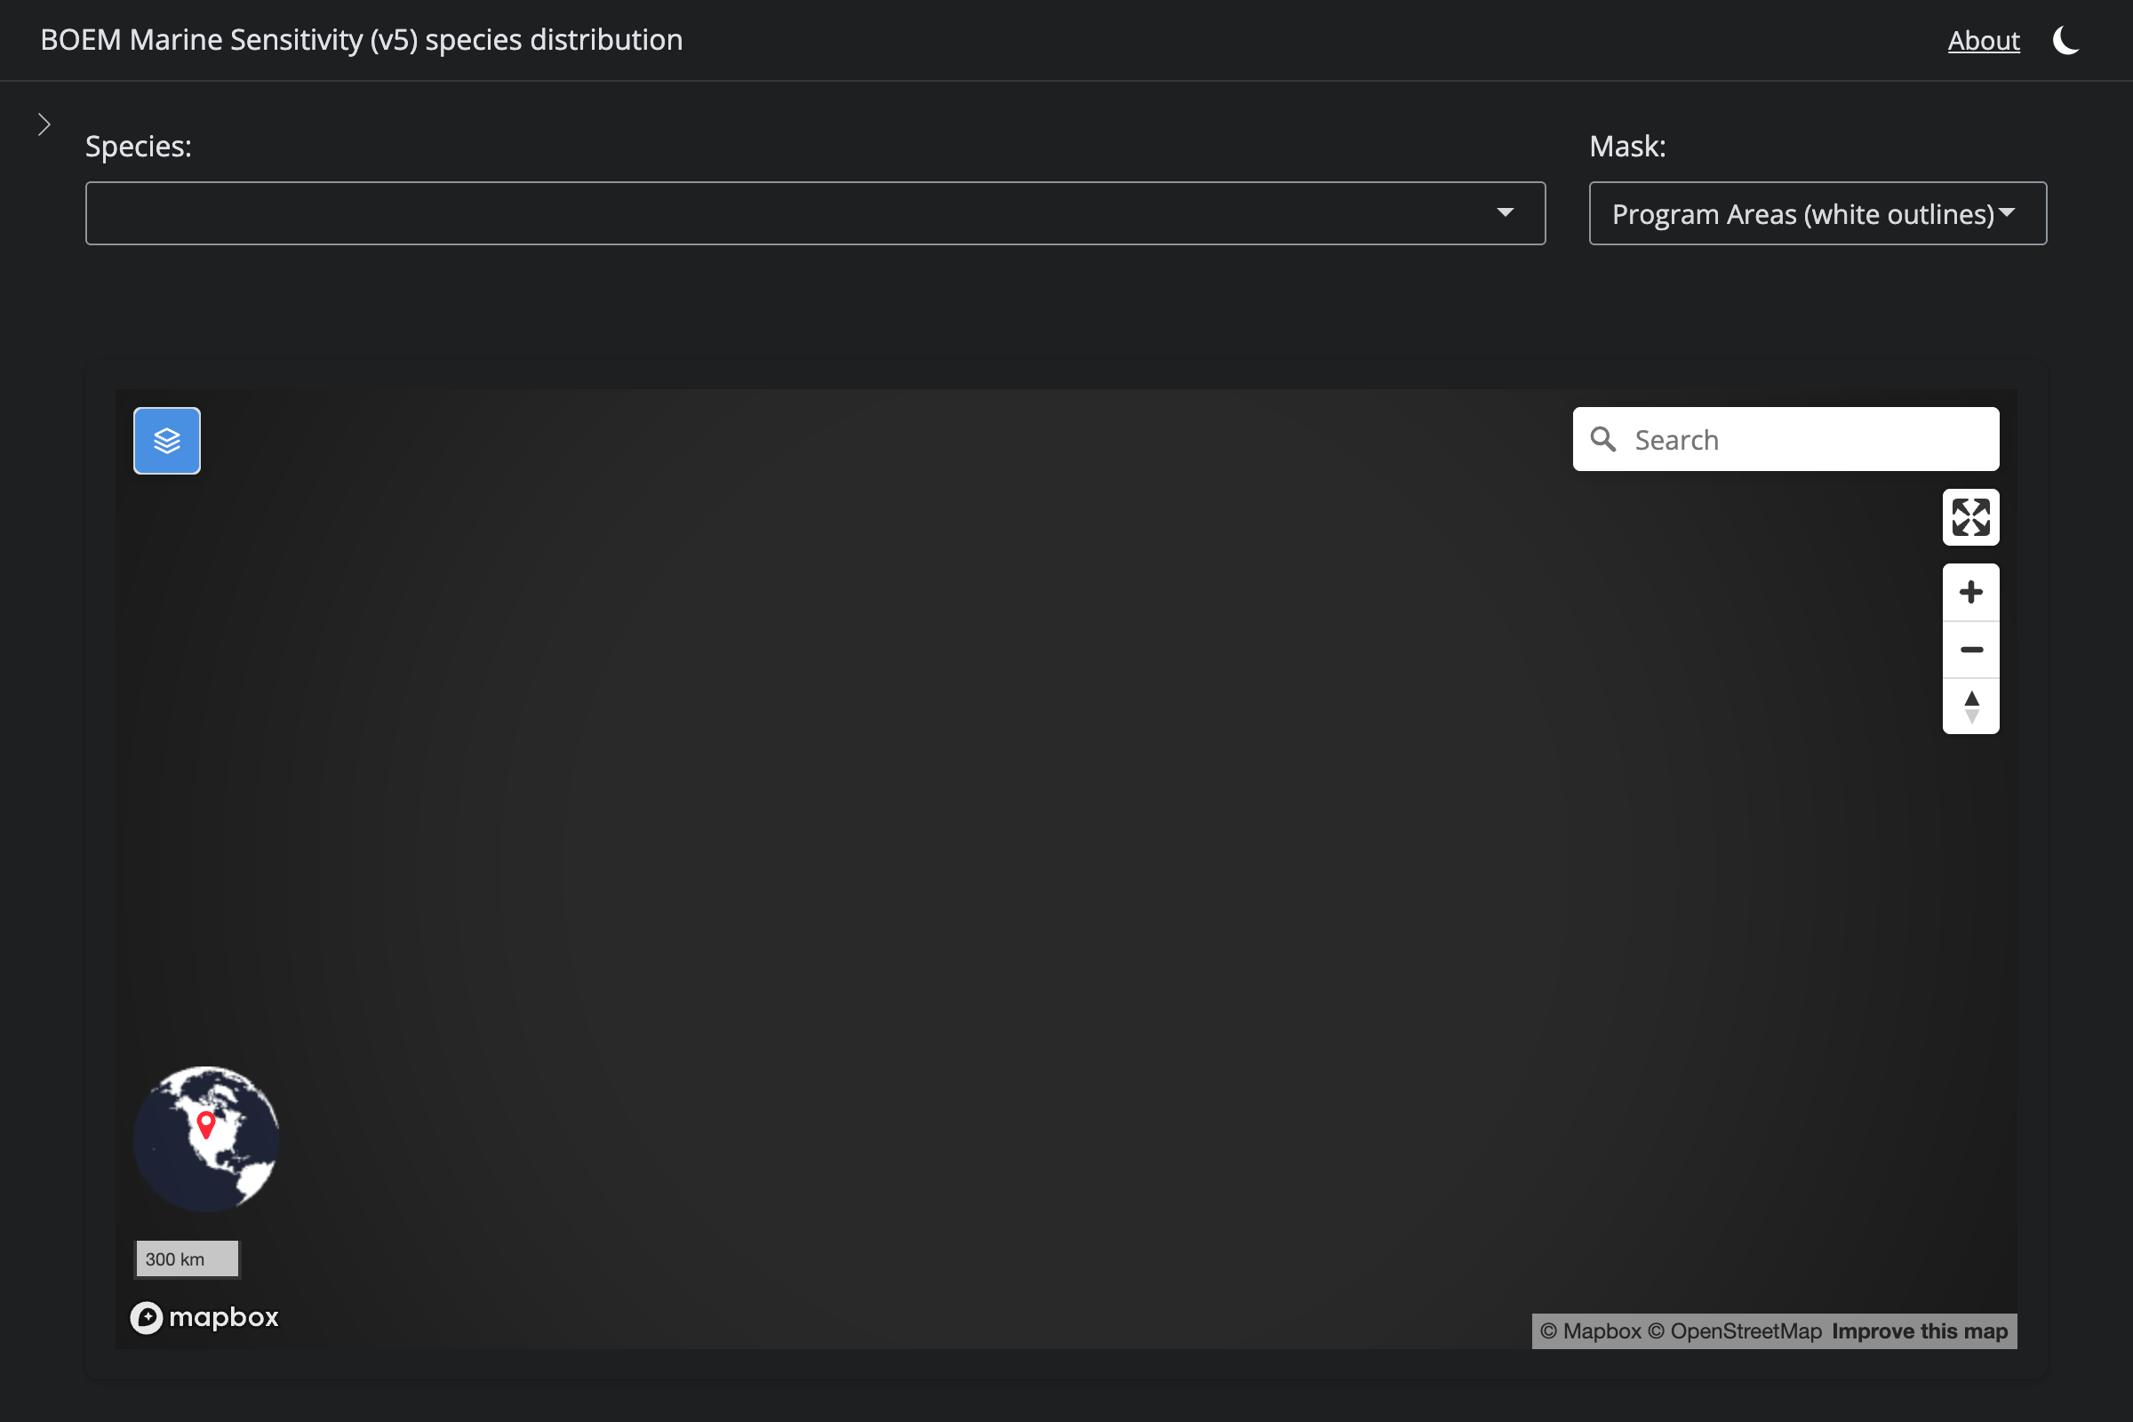Click the © OpenStreetMap attribution link
Screen dimensions: 2133x1422
tap(1734, 1331)
